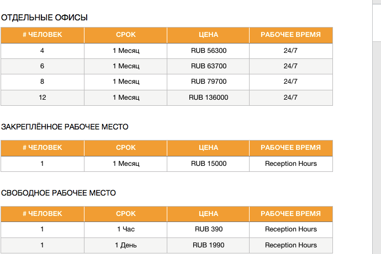Click the RUB 1990 daily price
381x254 pixels.
[208, 245]
